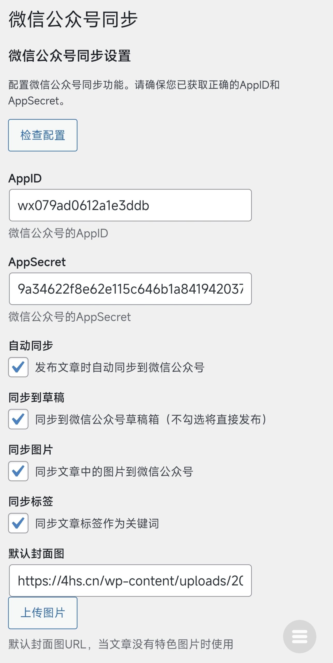Click the 微信公众号同步设置 section heading
Image resolution: width=333 pixels, height=663 pixels.
(x=70, y=56)
